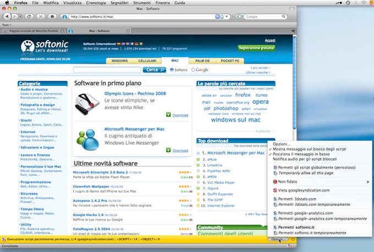Open Microsoft Silverlight 2.0 Beta 2 link

click(100, 172)
